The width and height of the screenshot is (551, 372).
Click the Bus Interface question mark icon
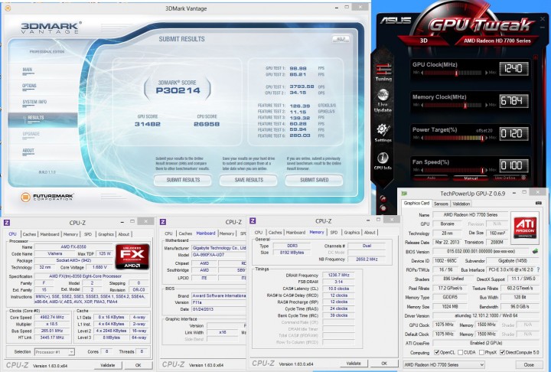coord(538,269)
